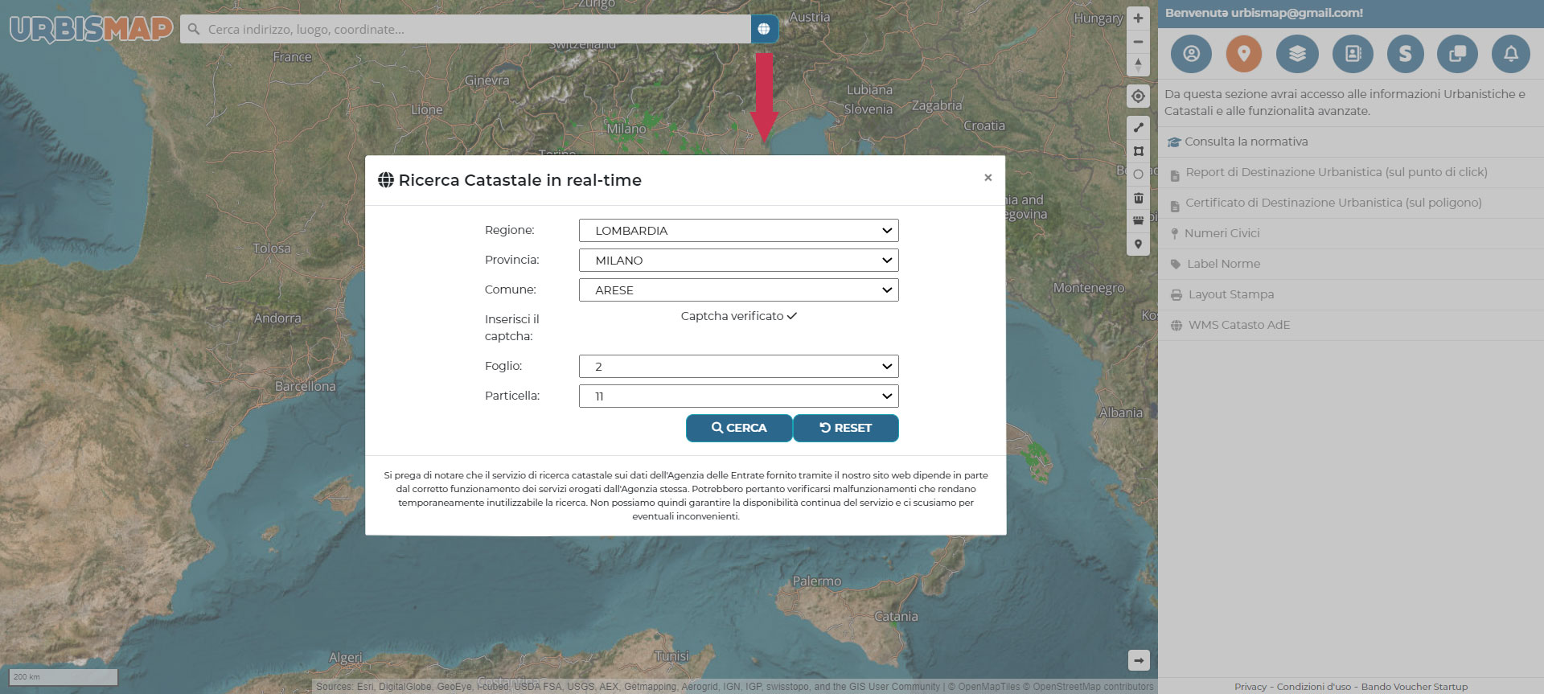The width and height of the screenshot is (1544, 694).
Task: Open the Comune dropdown showing ARESE
Action: [738, 290]
